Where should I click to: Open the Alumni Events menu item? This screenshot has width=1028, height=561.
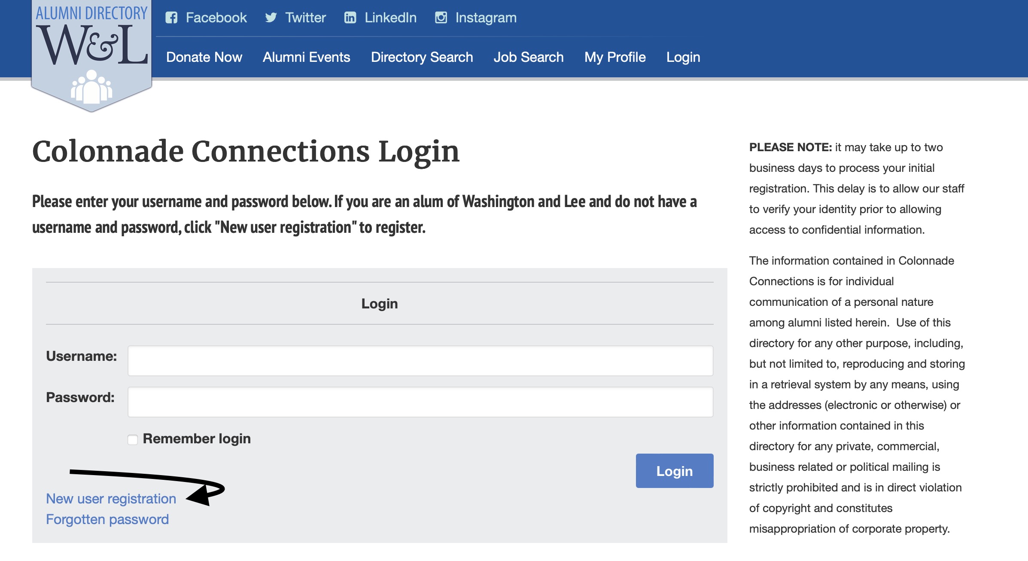[307, 57]
